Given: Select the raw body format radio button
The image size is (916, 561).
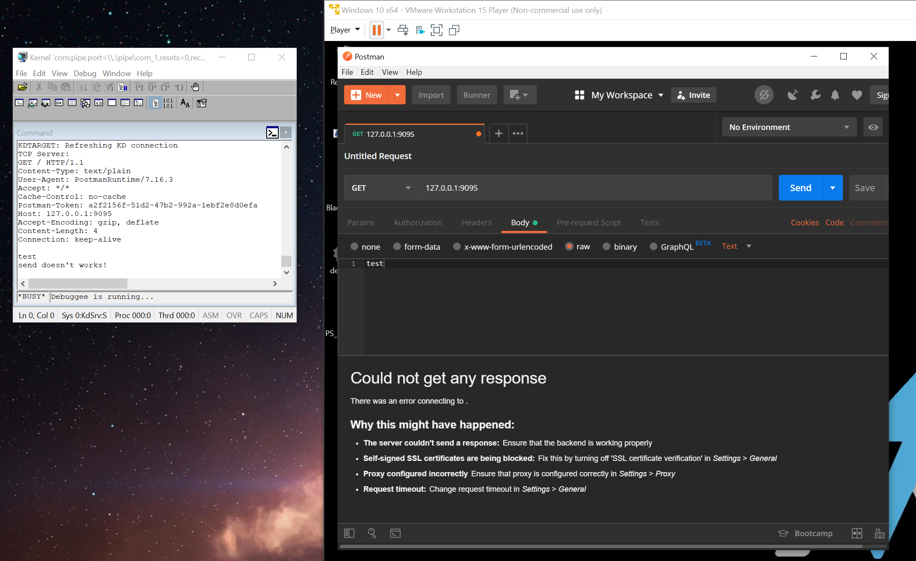Looking at the screenshot, I should (569, 246).
